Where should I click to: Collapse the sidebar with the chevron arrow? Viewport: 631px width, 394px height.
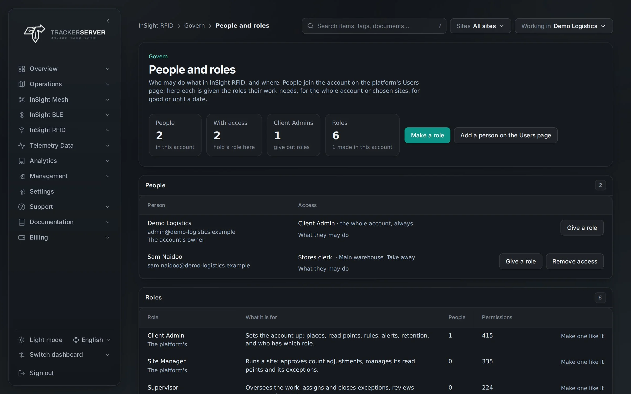pos(108,21)
